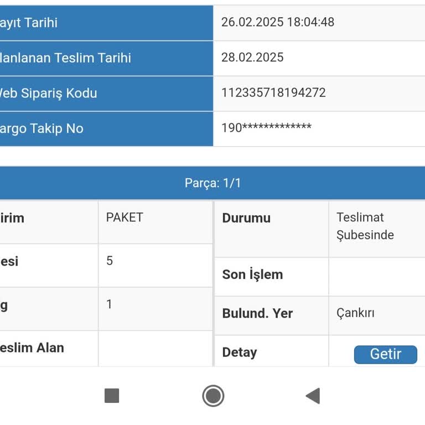Viewport: 425px width, 425px height.
Task: Click the Durumu label
Action: pyautogui.click(x=246, y=218)
